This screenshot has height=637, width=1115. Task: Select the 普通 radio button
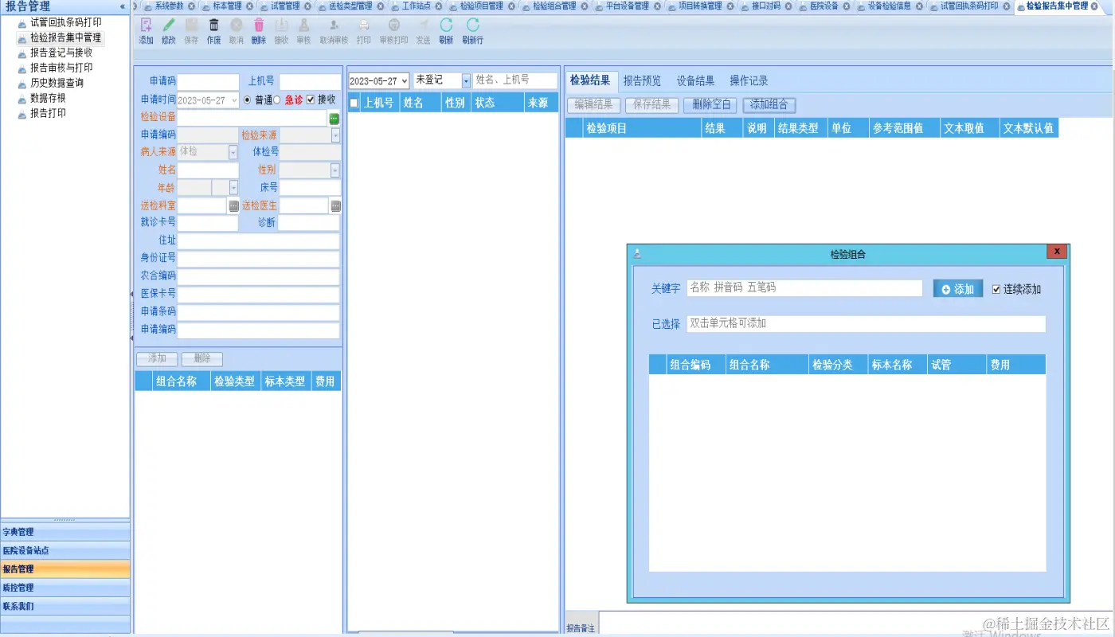247,100
